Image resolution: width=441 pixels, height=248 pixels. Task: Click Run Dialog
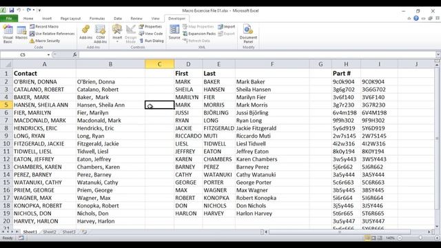coord(152,41)
